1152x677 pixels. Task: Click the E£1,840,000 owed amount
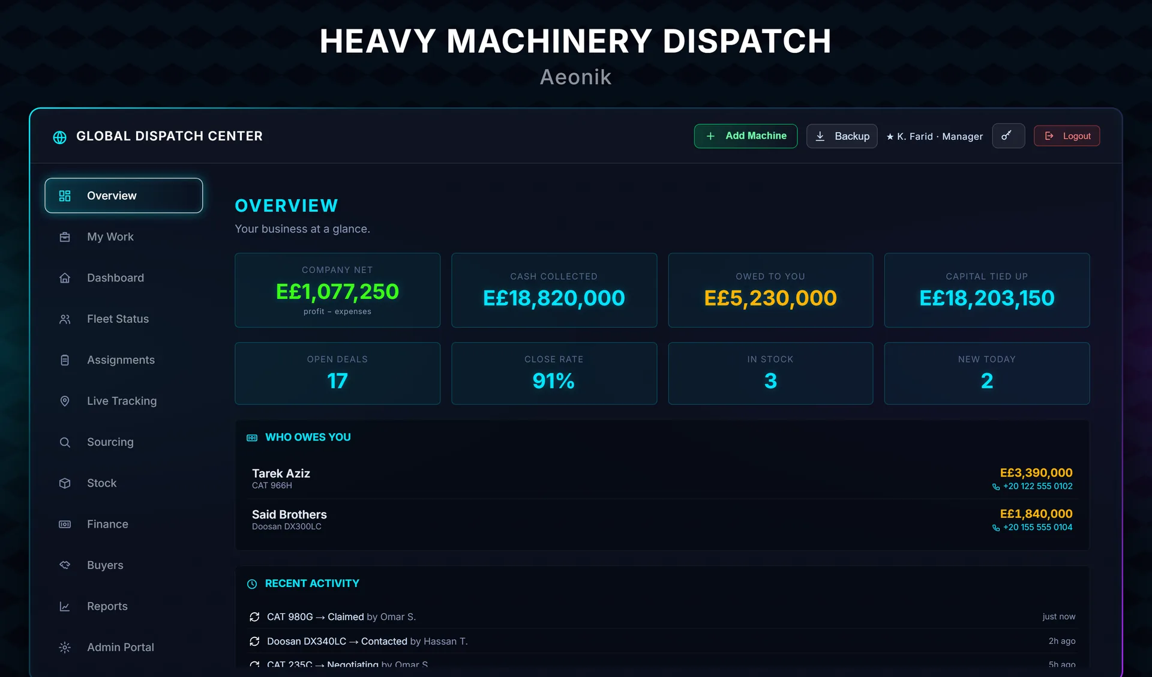click(x=1036, y=514)
